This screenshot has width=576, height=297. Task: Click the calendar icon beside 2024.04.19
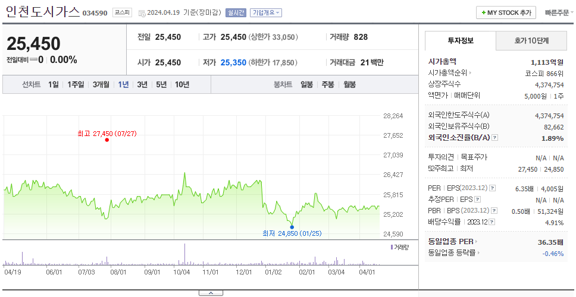142,13
